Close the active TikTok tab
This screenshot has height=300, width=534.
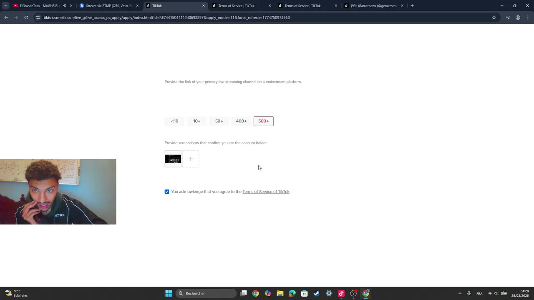pyautogui.click(x=204, y=6)
